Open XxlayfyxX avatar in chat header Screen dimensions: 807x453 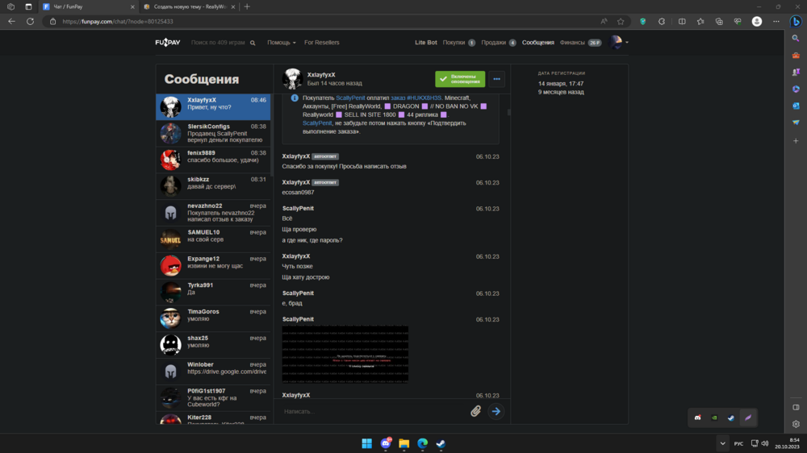292,79
